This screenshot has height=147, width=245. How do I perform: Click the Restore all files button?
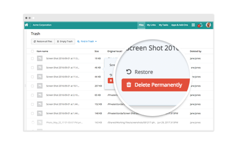click(x=43, y=41)
